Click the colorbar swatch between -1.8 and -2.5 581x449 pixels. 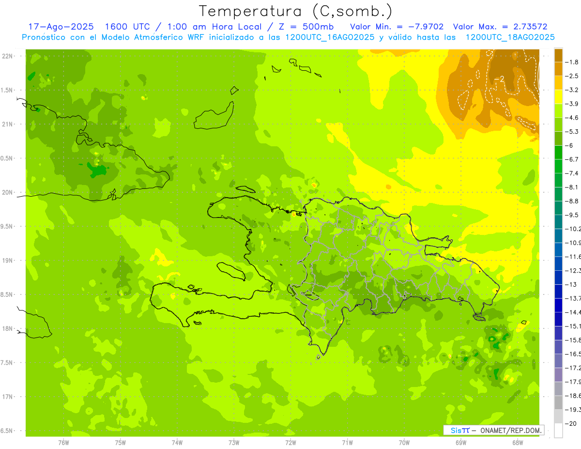558,69
